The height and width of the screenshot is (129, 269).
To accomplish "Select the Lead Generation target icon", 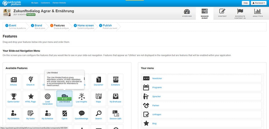I will click(x=47, y=96).
